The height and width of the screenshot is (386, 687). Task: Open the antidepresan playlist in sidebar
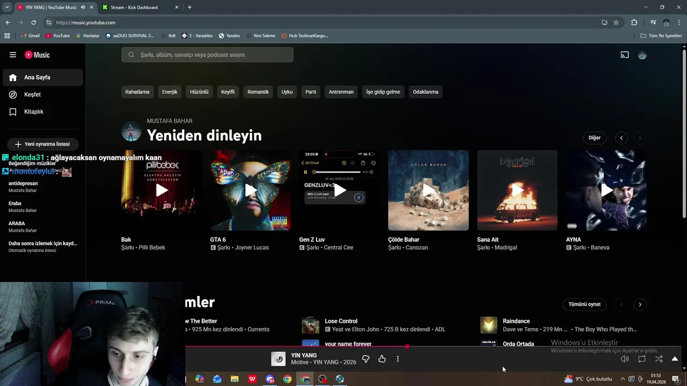click(x=43, y=187)
